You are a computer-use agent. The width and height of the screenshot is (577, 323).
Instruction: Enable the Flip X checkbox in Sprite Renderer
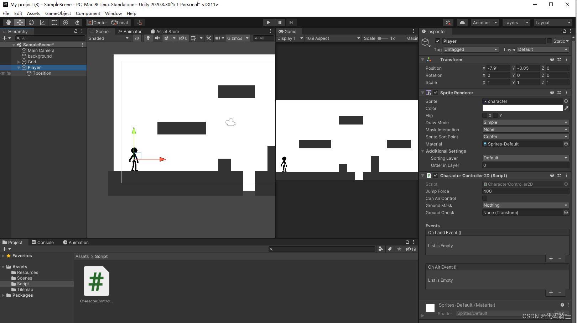(485, 115)
